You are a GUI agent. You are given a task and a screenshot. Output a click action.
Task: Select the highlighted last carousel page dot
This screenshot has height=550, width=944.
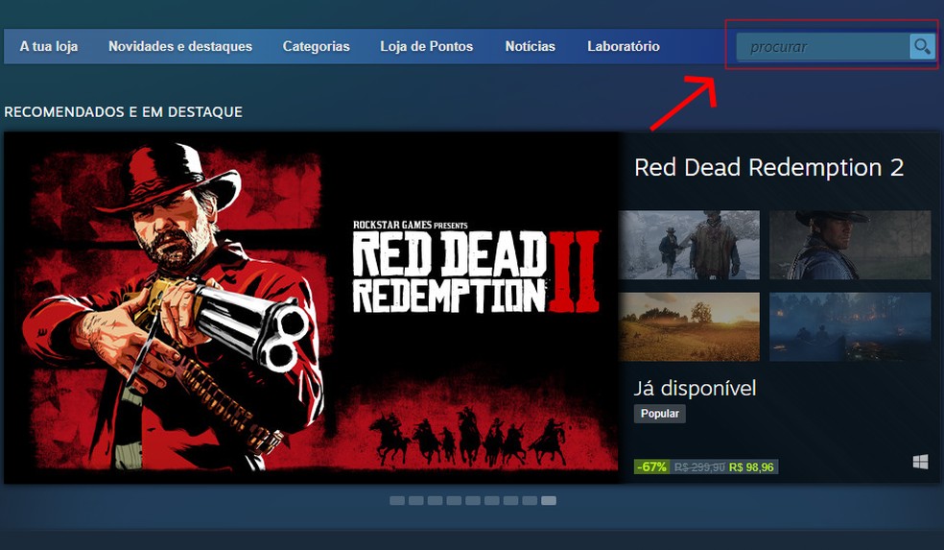click(549, 501)
